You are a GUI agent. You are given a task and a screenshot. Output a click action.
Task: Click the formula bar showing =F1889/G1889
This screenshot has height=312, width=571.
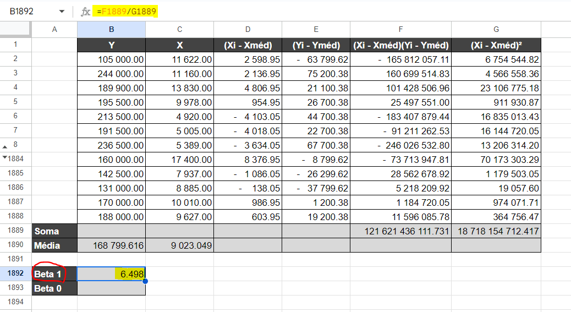pos(127,12)
